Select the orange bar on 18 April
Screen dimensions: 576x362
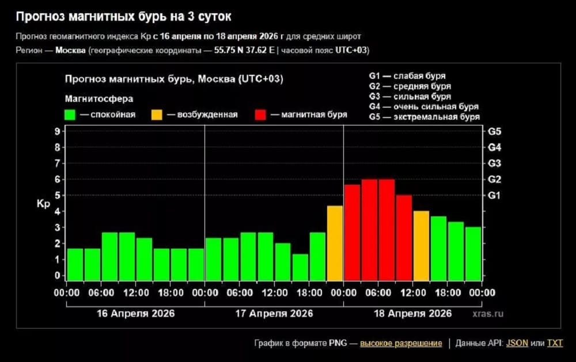pos(421,245)
